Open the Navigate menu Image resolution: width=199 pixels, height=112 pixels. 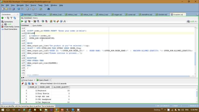(20, 5)
